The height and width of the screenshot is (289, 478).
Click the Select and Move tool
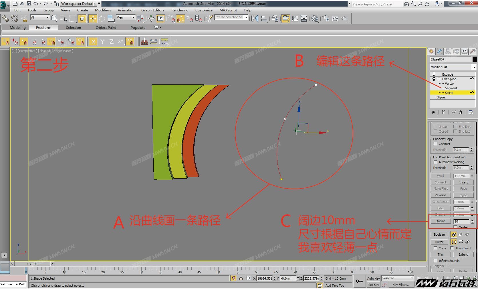tap(93, 19)
